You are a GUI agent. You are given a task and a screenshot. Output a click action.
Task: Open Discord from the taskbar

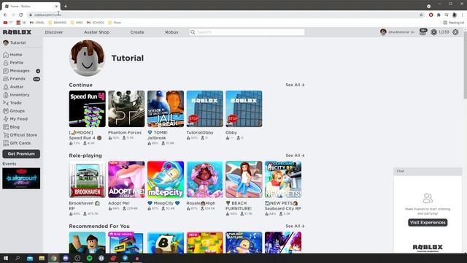tap(66, 258)
